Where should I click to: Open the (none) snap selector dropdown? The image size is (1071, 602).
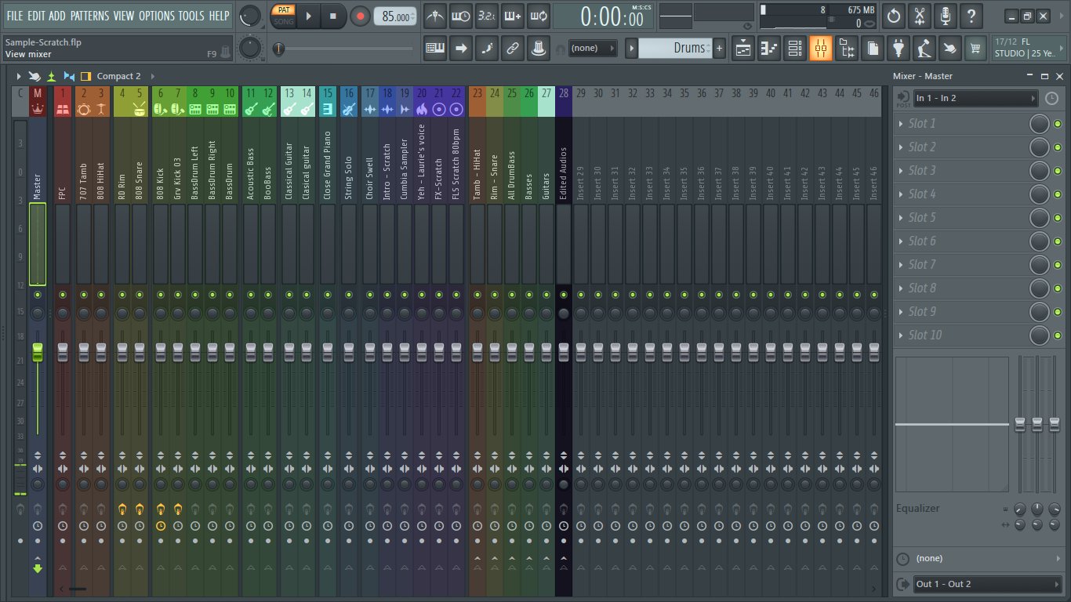pyautogui.click(x=592, y=49)
